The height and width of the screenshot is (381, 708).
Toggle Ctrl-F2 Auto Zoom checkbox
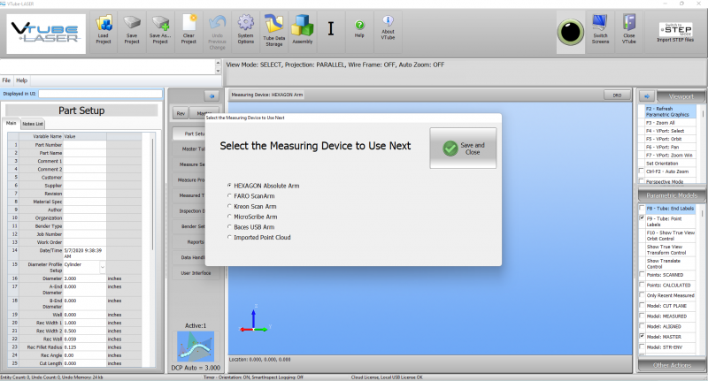pyautogui.click(x=642, y=171)
